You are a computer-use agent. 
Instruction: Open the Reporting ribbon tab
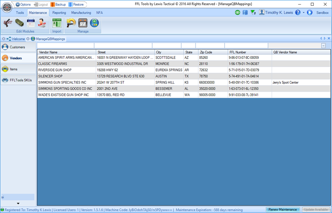click(59, 13)
